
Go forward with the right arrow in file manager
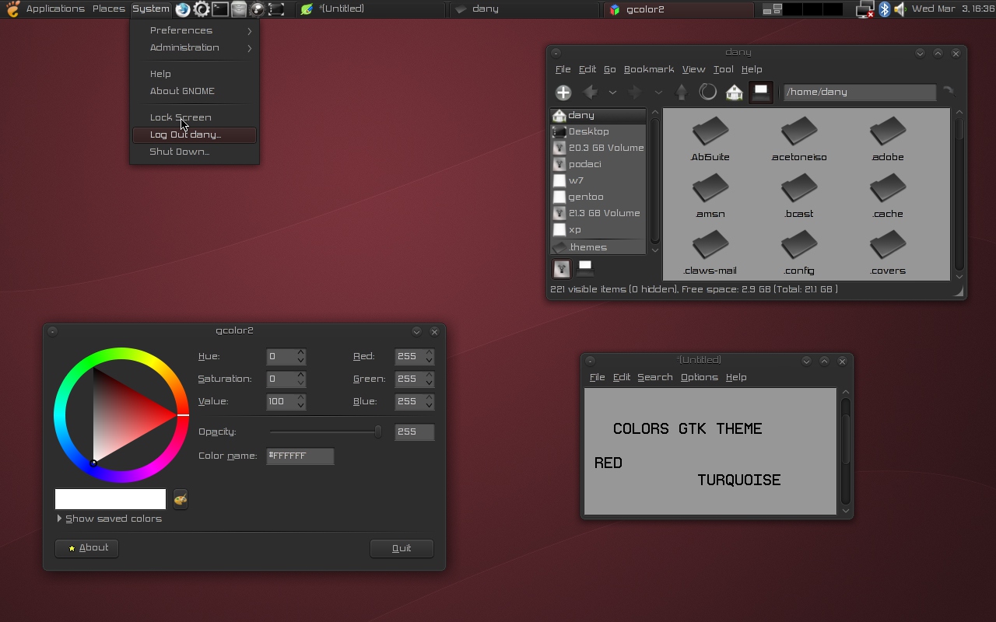(x=635, y=92)
